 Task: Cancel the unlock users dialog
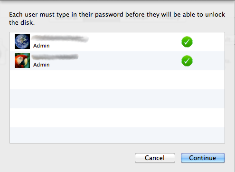click(x=155, y=158)
